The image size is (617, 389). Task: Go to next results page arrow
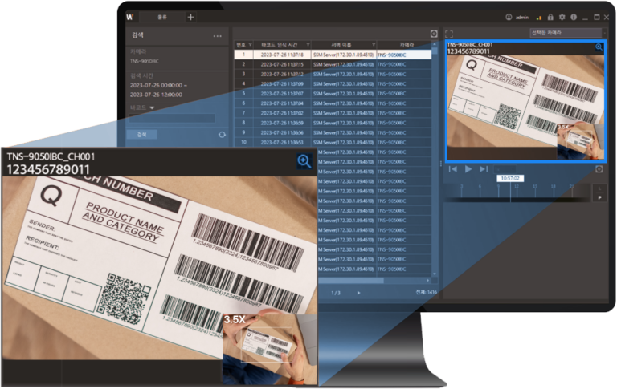point(358,293)
